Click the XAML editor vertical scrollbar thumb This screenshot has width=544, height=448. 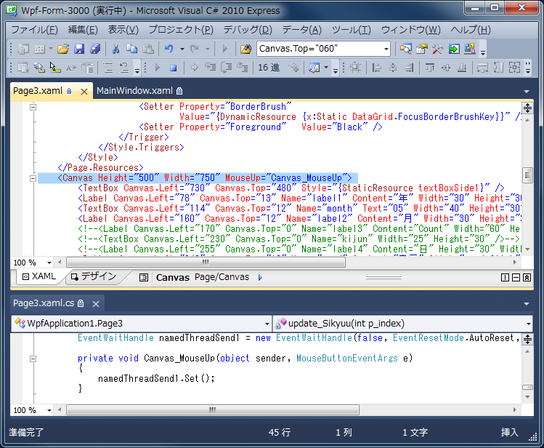pos(527,175)
